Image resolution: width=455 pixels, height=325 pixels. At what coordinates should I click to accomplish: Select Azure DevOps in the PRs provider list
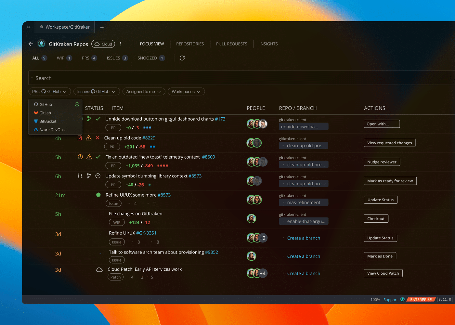56,130
